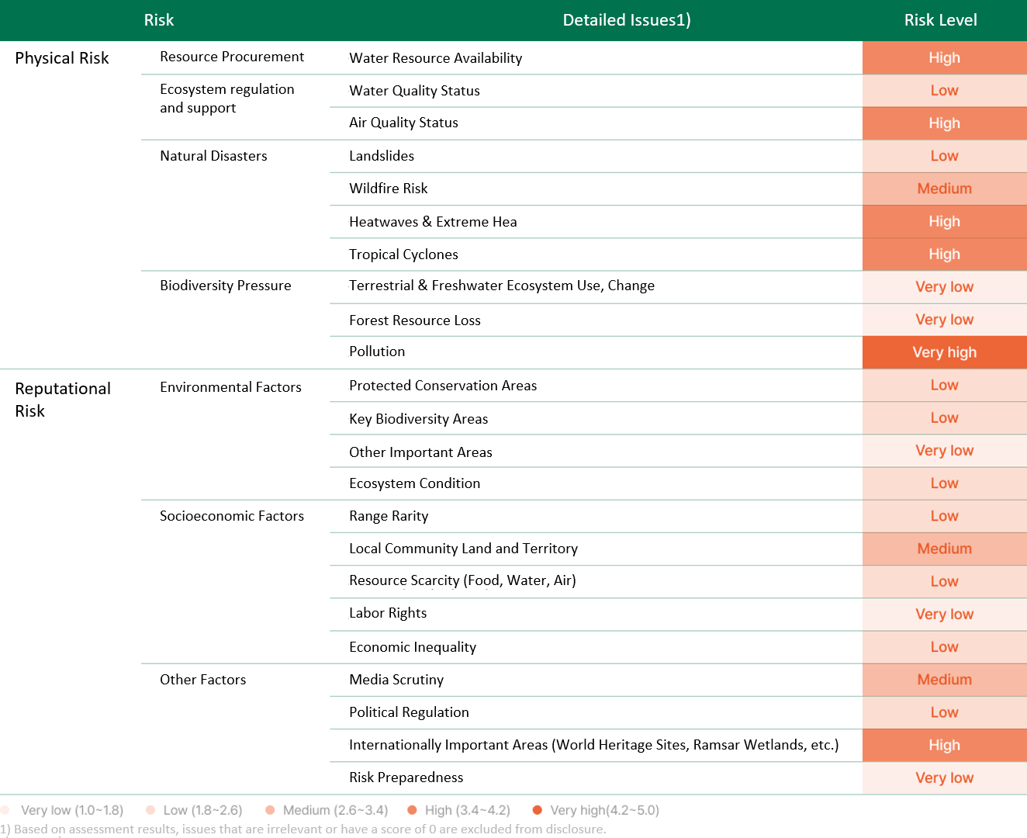Click Low level for Landslides
The image size is (1027, 838).
945,156
